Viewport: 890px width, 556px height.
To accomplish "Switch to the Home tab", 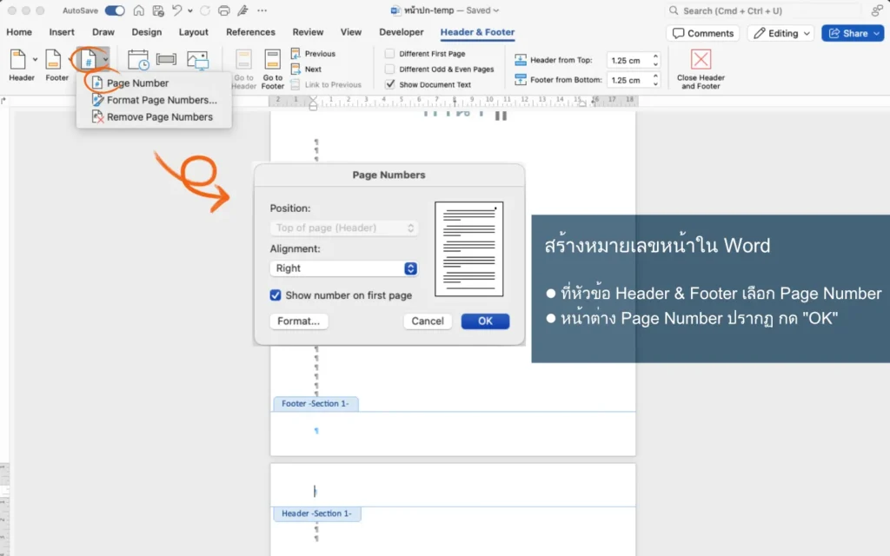I will [19, 32].
